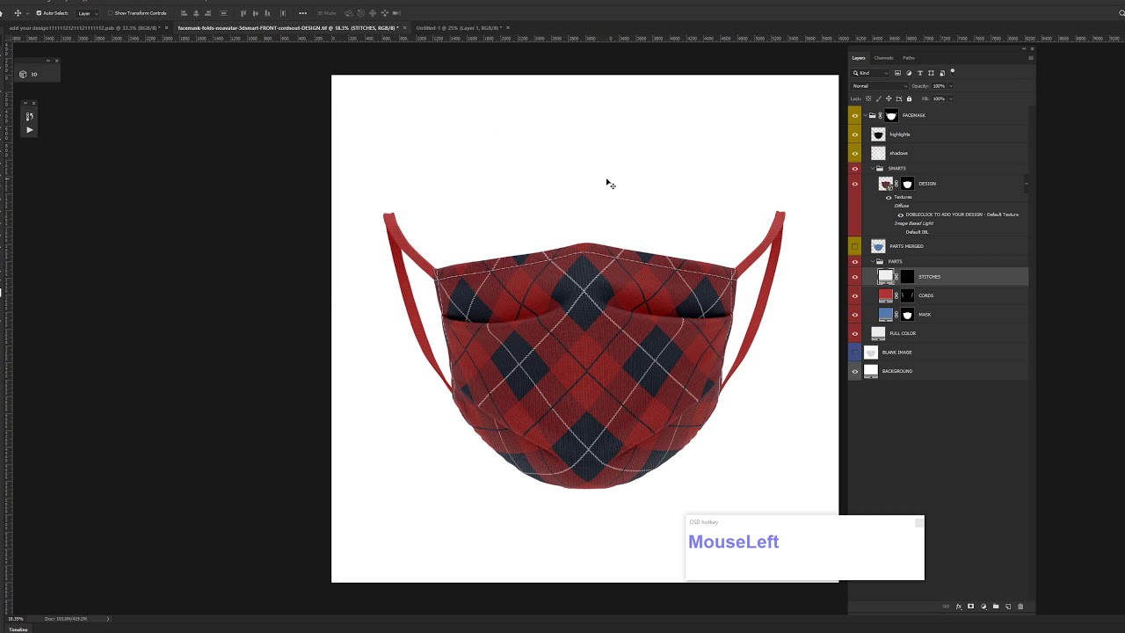
Task: Click create new layer icon
Action: (1008, 607)
